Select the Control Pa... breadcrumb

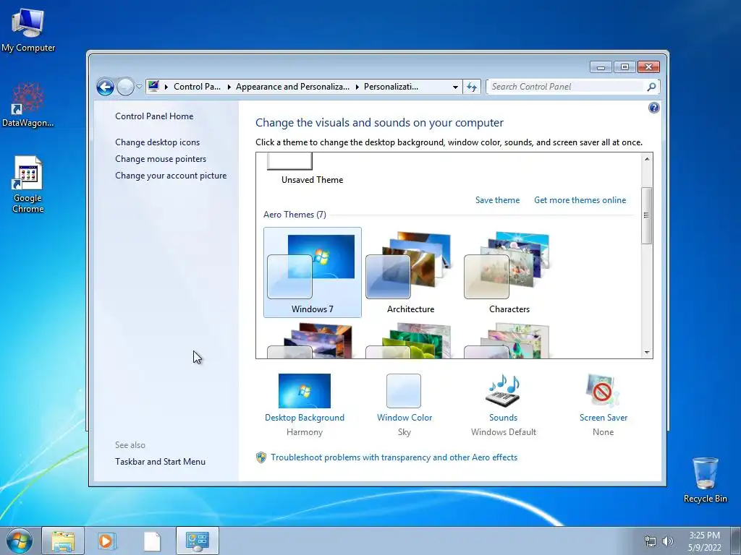(x=197, y=87)
